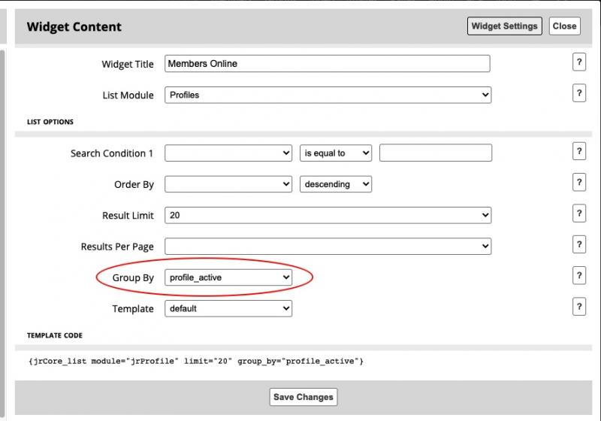The image size is (601, 421).
Task: Click help icon beside Widget Title
Action: 578,62
